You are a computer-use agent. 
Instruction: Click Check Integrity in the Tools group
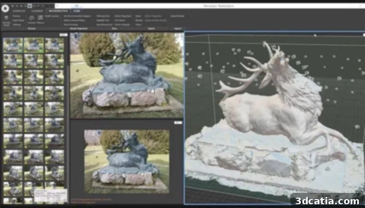point(122,24)
